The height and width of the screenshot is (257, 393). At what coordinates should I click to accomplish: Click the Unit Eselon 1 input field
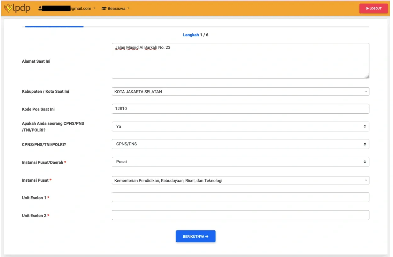240,197
